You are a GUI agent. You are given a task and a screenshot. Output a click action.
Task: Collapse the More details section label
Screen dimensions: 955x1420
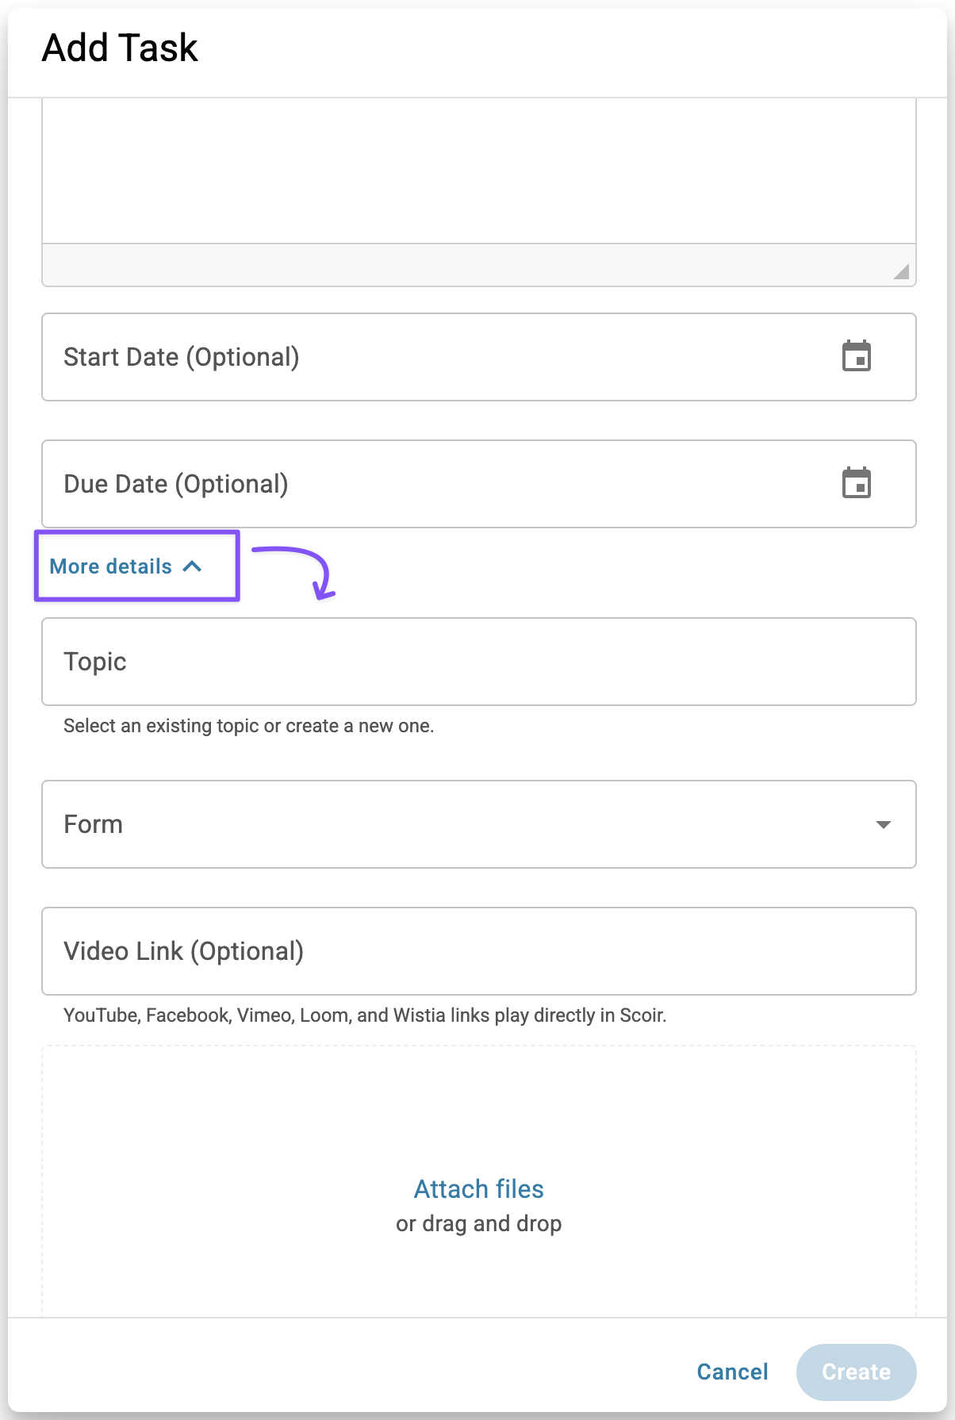click(111, 566)
